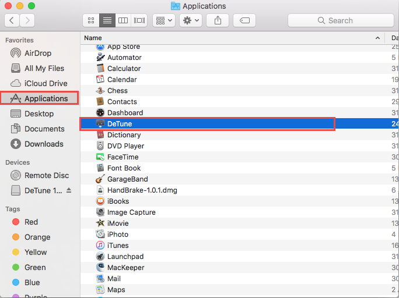Viewport: 399px width, 298px height.
Task: Eject the DeTune disk in sidebar
Action: 69,190
